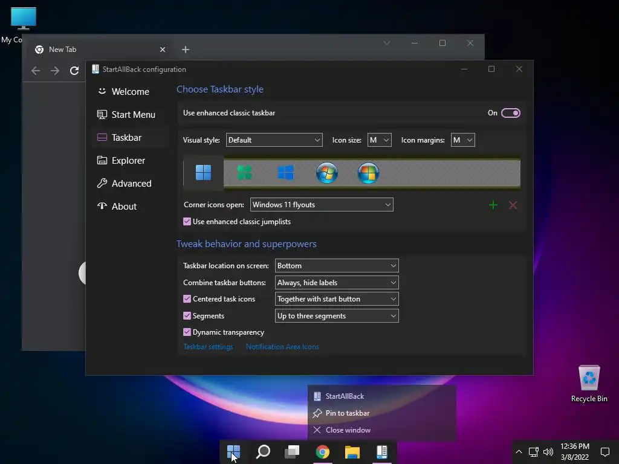Go forward in Chrome window
Screen dimensions: 619x464
(x=55, y=71)
